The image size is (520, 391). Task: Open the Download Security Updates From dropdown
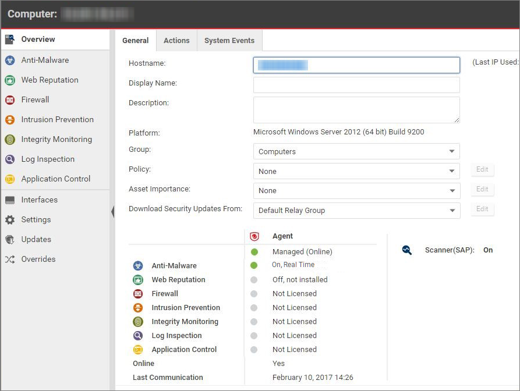tap(356, 210)
